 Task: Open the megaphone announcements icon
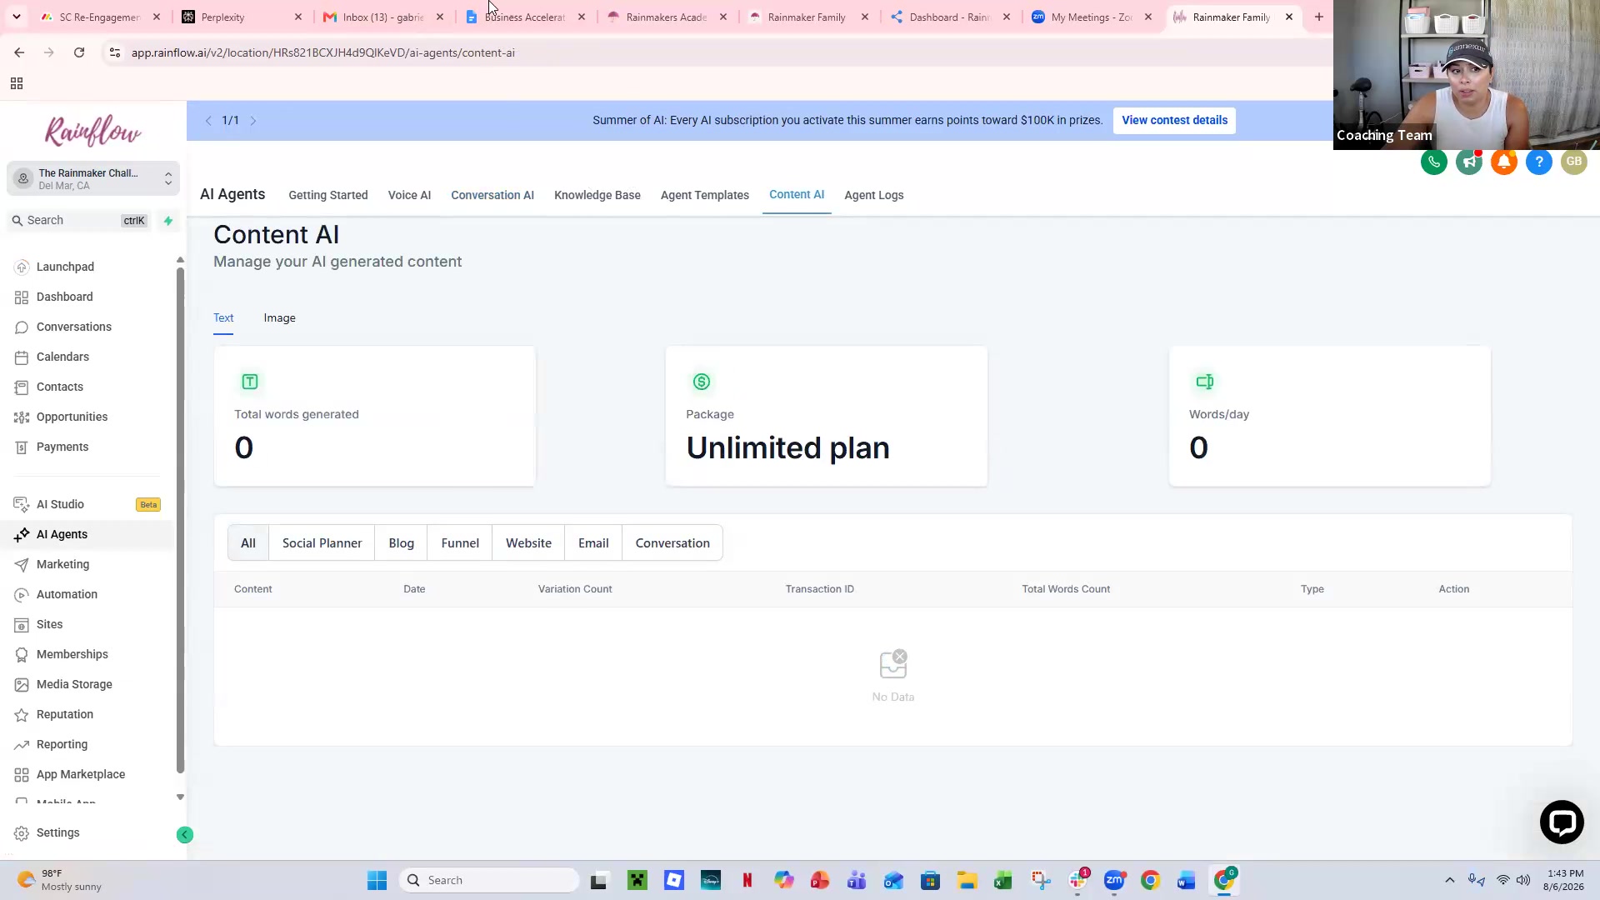pos(1468,162)
